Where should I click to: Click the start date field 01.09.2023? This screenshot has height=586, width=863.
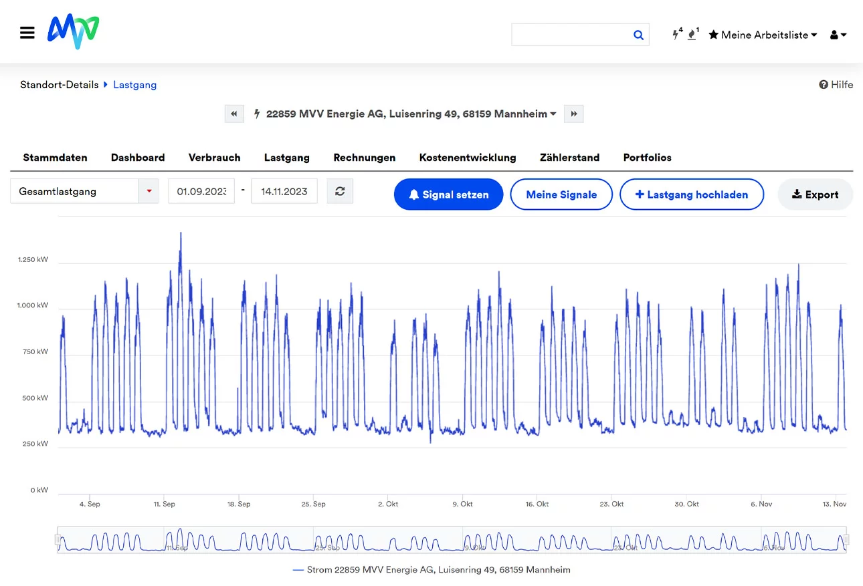point(201,191)
